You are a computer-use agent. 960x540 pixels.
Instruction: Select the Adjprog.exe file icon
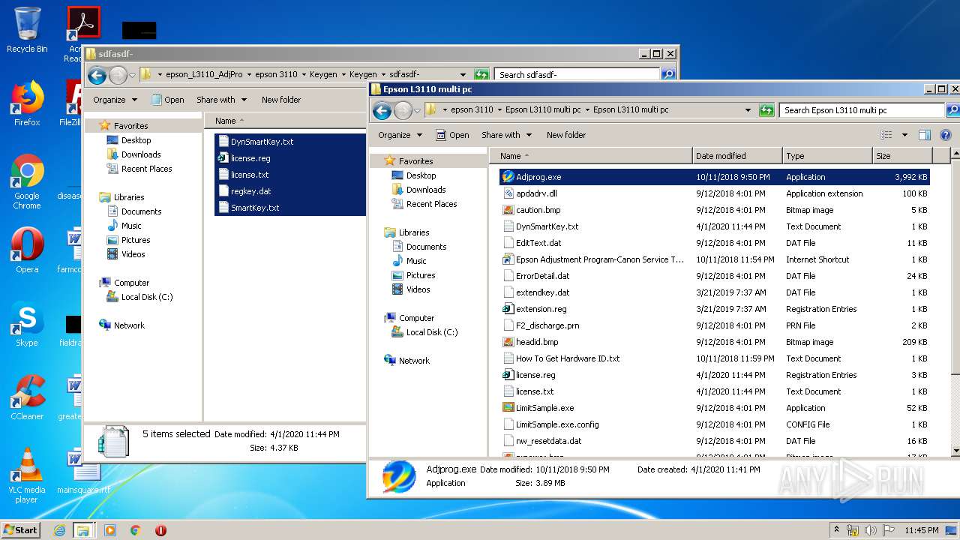tap(508, 177)
